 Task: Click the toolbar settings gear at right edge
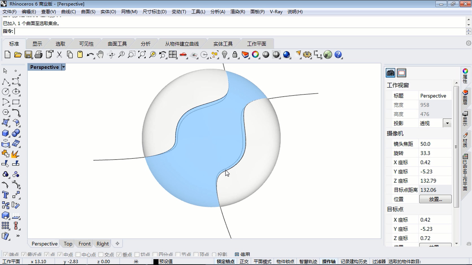[469, 43]
